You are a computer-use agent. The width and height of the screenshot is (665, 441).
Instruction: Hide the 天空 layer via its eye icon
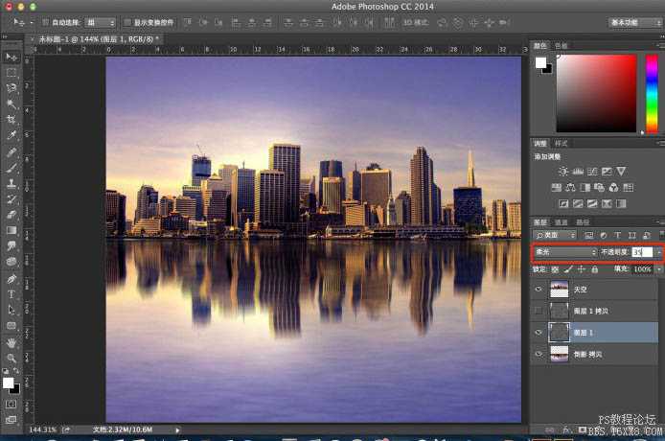(539, 290)
